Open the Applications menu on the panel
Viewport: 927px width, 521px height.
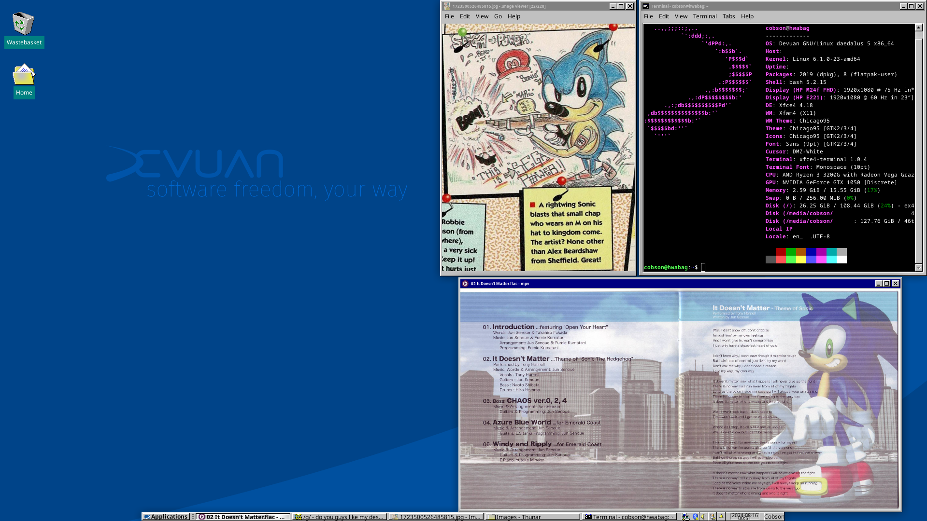point(166,517)
